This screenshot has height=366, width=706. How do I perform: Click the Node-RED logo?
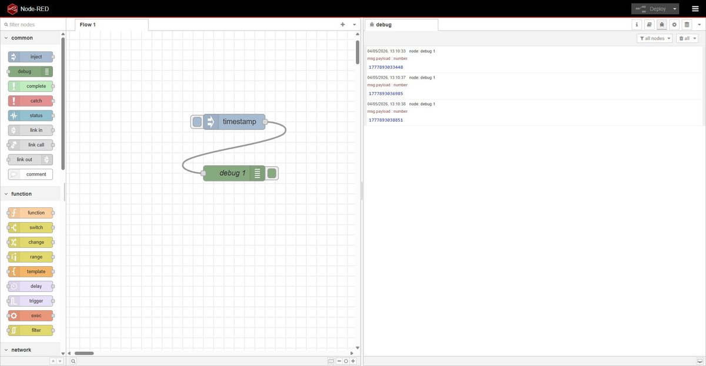coord(12,9)
